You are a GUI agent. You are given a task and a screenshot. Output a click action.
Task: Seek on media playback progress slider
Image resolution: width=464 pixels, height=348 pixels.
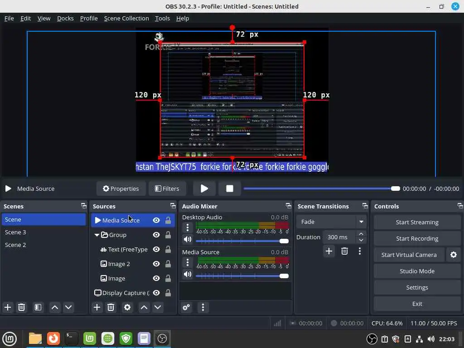322,188
